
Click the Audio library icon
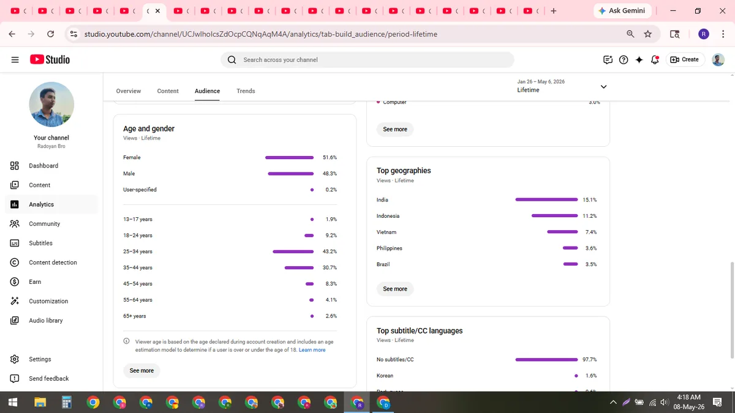coord(15,321)
